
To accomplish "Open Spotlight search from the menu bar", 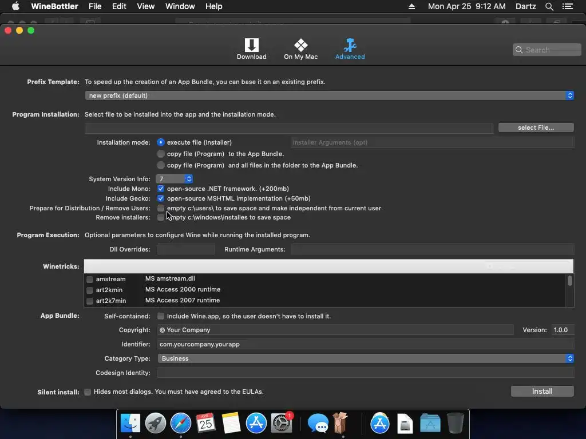I will (549, 6).
